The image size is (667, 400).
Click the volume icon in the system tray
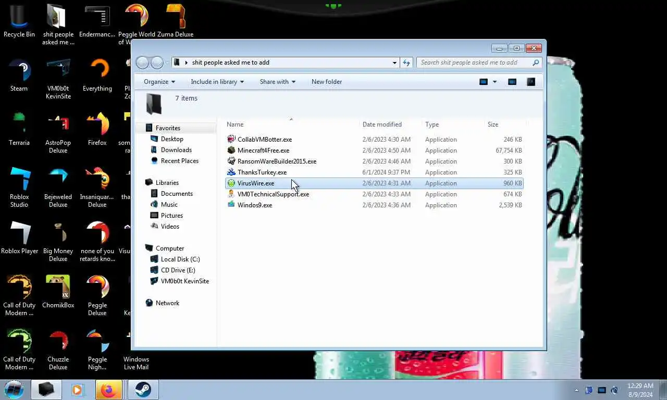(614, 390)
